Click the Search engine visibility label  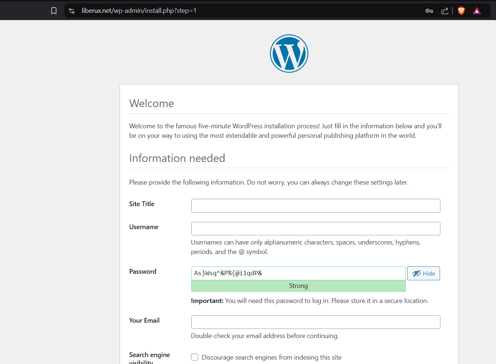click(150, 359)
